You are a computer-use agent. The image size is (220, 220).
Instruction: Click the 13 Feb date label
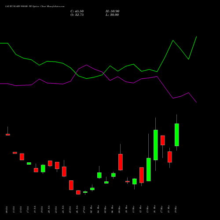pos(21,209)
